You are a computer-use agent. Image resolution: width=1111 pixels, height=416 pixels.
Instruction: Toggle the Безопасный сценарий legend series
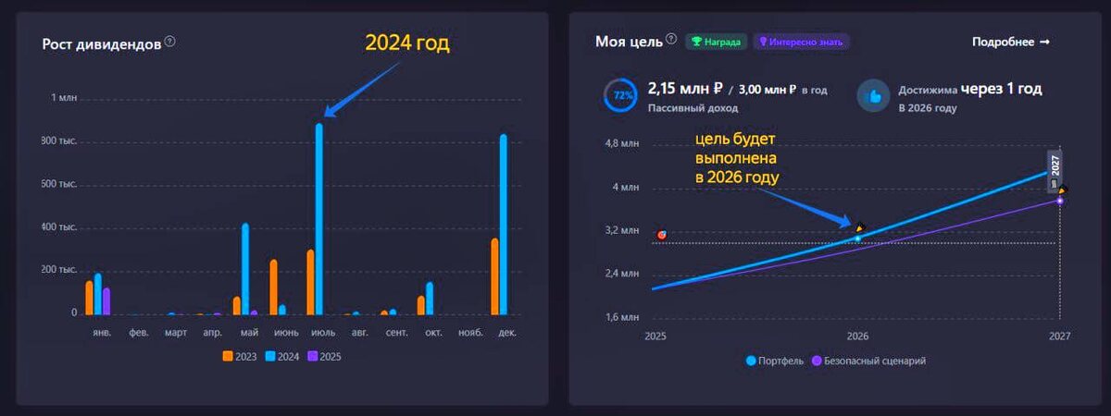pyautogui.click(x=868, y=361)
